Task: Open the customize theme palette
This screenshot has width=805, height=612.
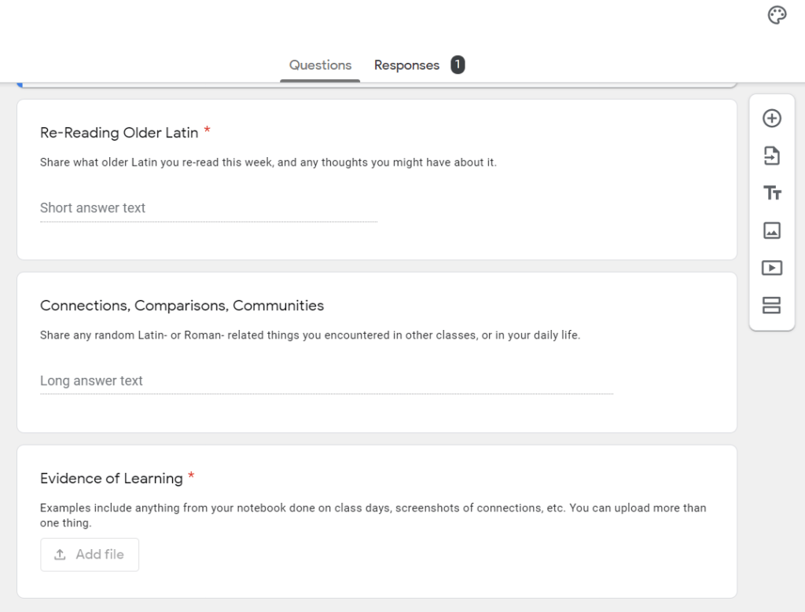Action: pyautogui.click(x=777, y=16)
